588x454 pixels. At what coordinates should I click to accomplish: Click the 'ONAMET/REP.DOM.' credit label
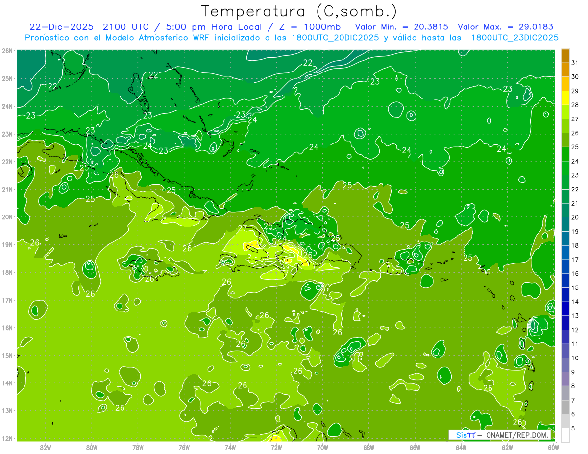(518, 435)
